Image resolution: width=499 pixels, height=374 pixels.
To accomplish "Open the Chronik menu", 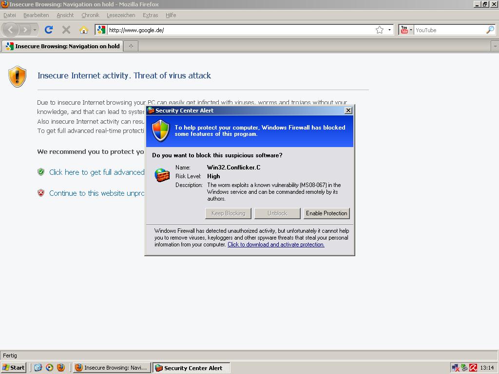I will 90,15.
